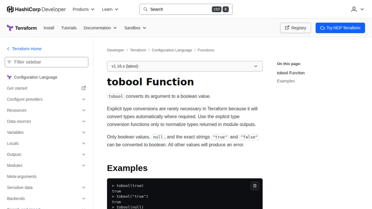Open the v1.16.x version dropdown
This screenshot has height=209, width=372.
click(185, 66)
